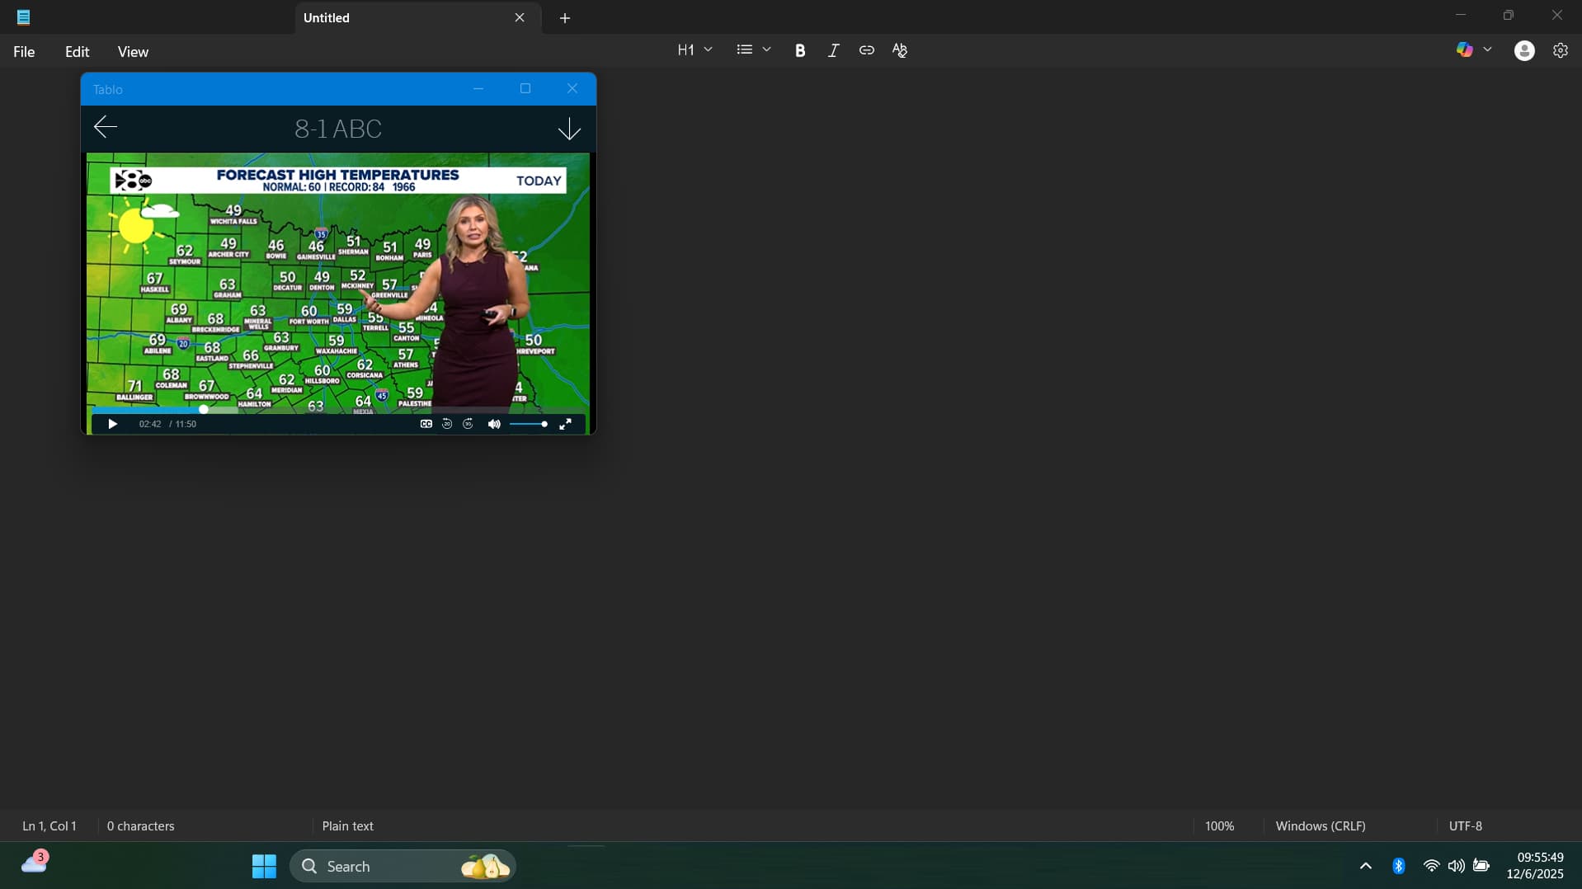Image resolution: width=1582 pixels, height=889 pixels.
Task: Mute the video with the speaker icon
Action: (x=493, y=424)
